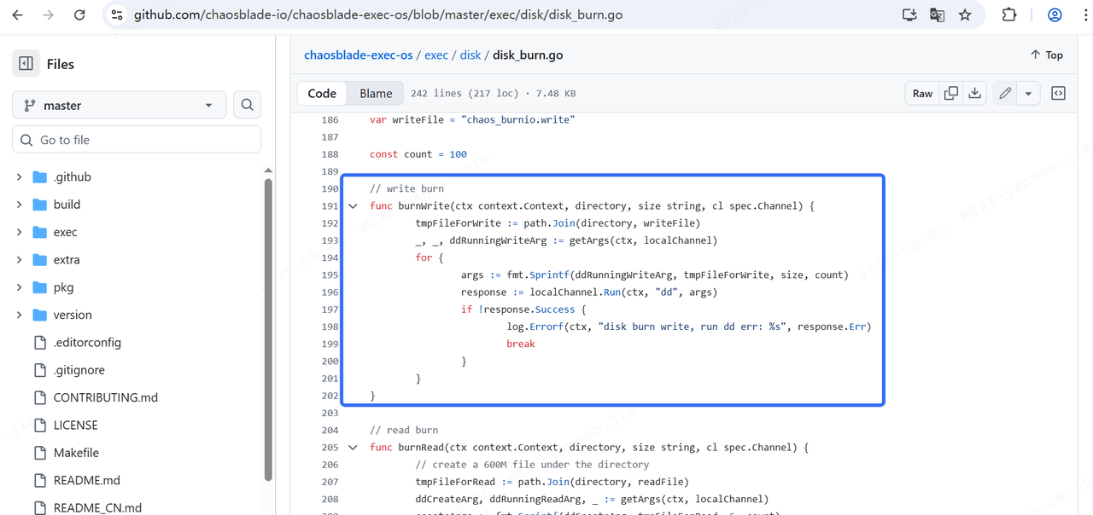Open LICENSE file

(x=75, y=425)
